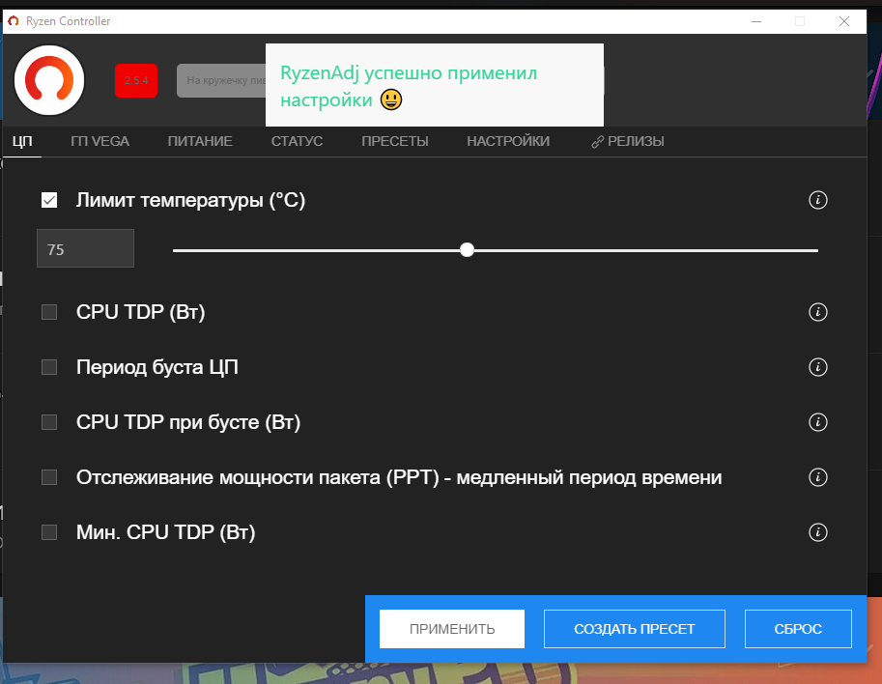The width and height of the screenshot is (882, 684).
Task: Open info icon for Период буста ЦП
Action: coord(818,367)
